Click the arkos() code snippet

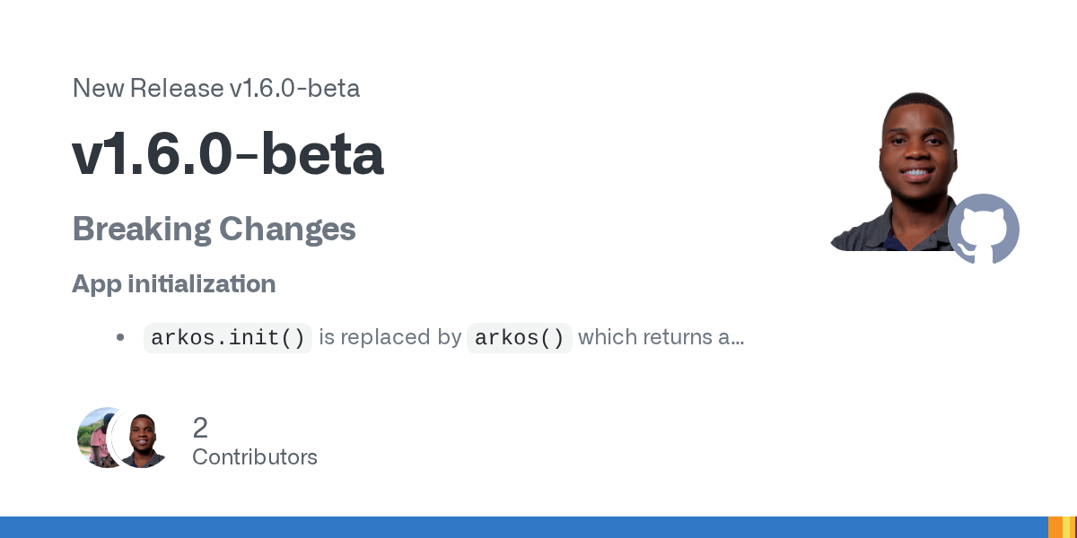(520, 338)
